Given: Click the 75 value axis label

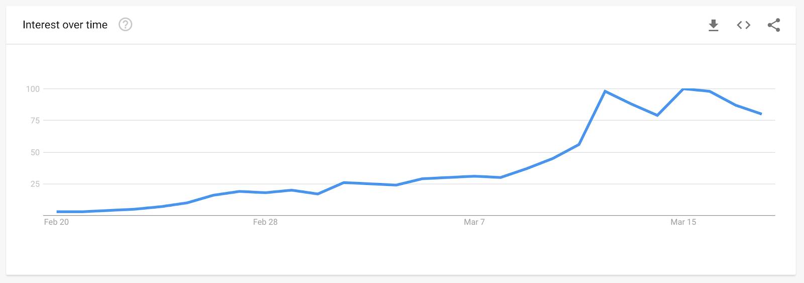Looking at the screenshot, I should 35,121.
